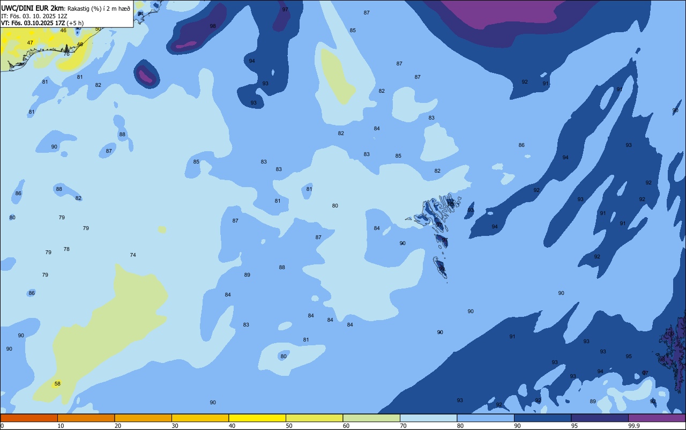
Task: Click the legend scale label '0'
Action: pyautogui.click(x=2, y=426)
